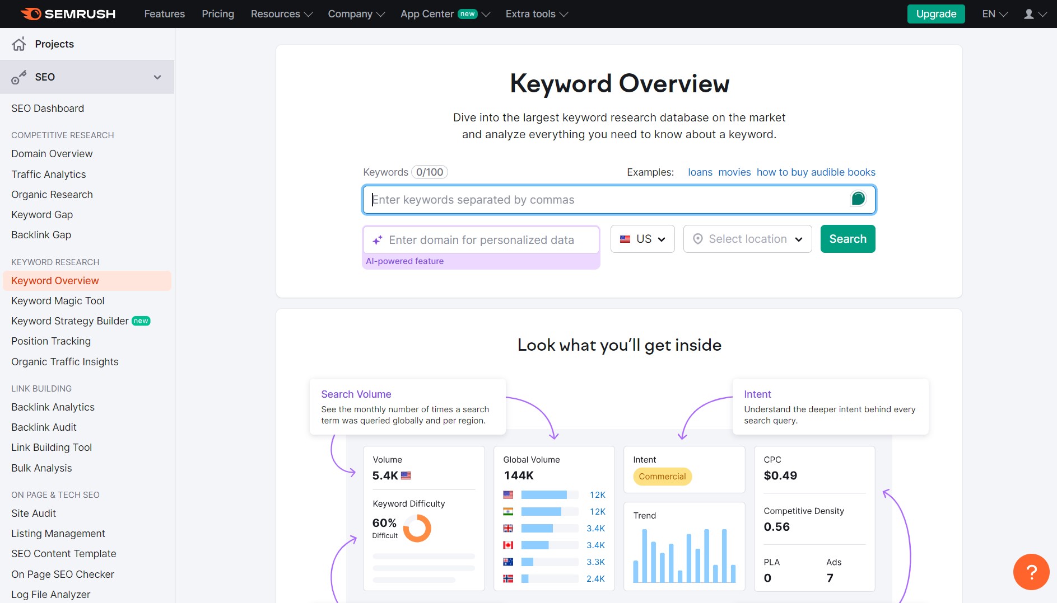
Task: Click the Commercial intent badge
Action: click(x=662, y=477)
